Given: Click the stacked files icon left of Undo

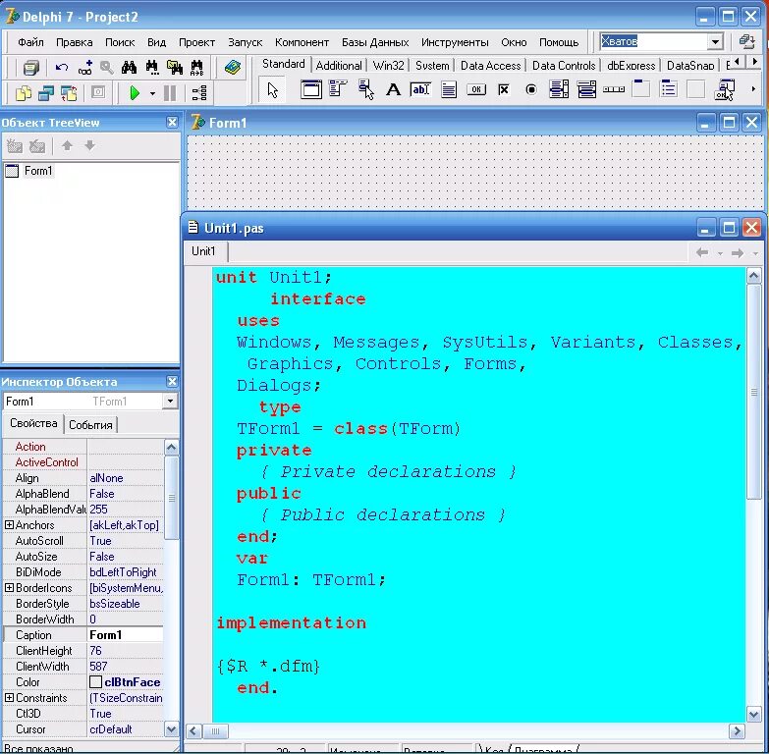Looking at the screenshot, I should tap(30, 67).
